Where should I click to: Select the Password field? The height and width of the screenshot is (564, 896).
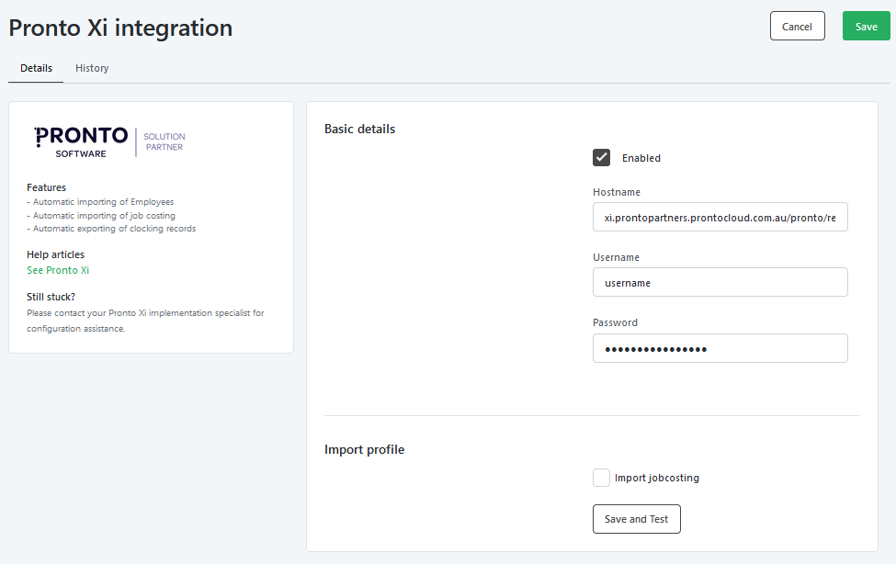coord(720,348)
